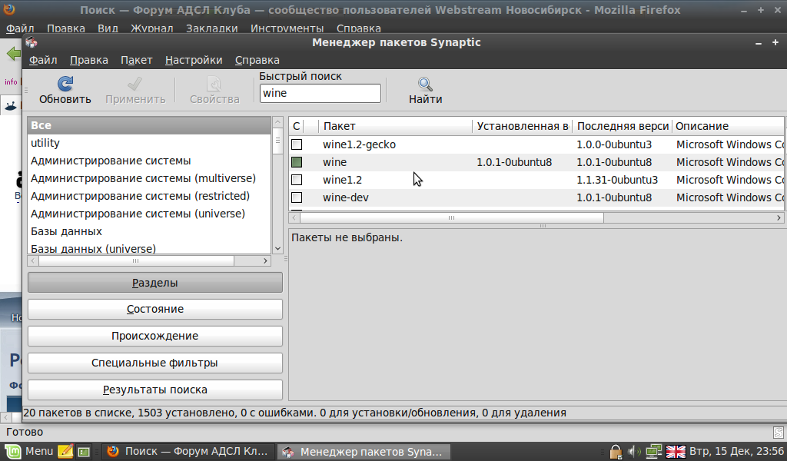Select the utility category
This screenshot has height=461, width=787.
coord(149,143)
